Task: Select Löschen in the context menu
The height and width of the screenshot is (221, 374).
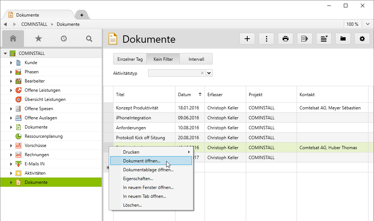Action: pyautogui.click(x=132, y=205)
